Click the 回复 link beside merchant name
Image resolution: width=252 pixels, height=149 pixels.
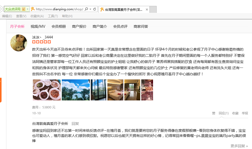75,124
